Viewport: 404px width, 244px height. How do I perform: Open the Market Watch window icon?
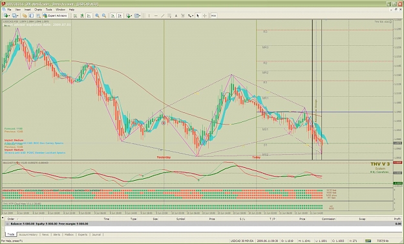point(25,15)
